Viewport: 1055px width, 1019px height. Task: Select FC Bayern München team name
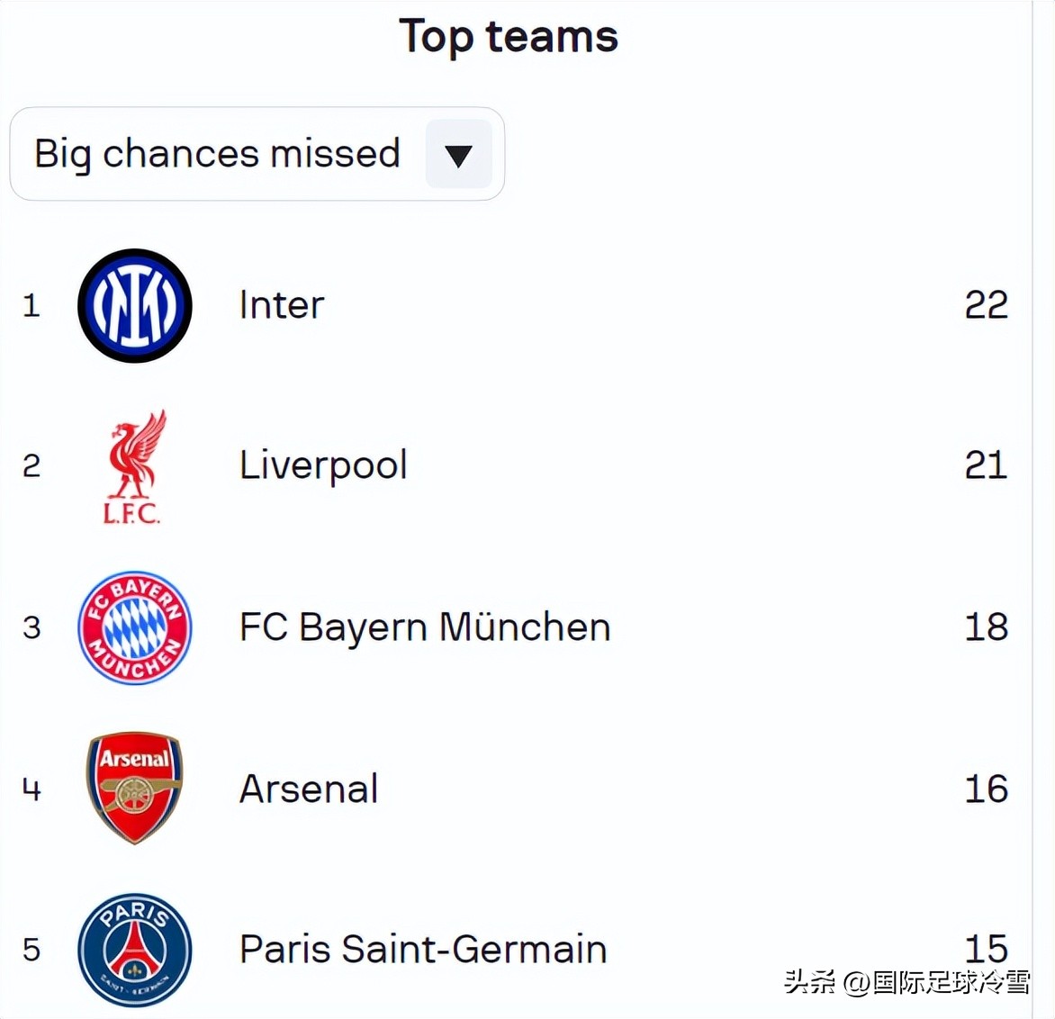[x=425, y=627]
